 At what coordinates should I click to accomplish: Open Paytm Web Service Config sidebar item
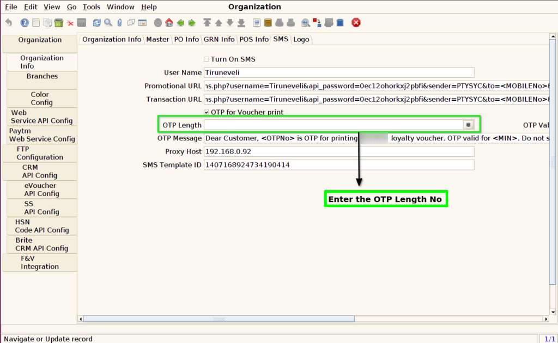coord(41,134)
